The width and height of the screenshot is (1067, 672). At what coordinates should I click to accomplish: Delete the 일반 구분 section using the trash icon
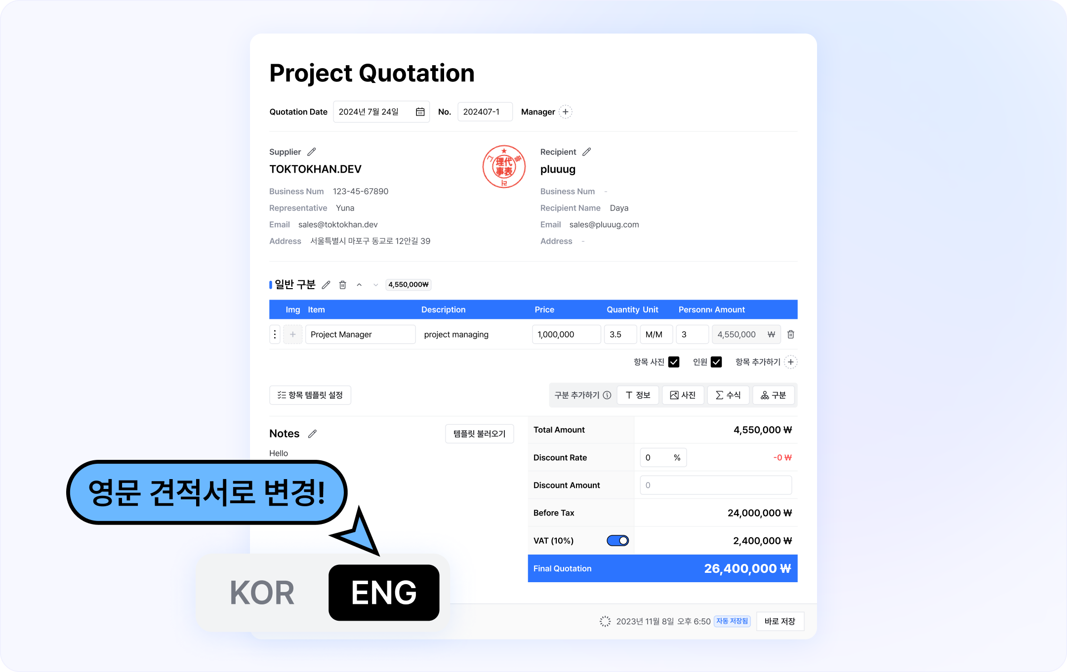click(343, 285)
